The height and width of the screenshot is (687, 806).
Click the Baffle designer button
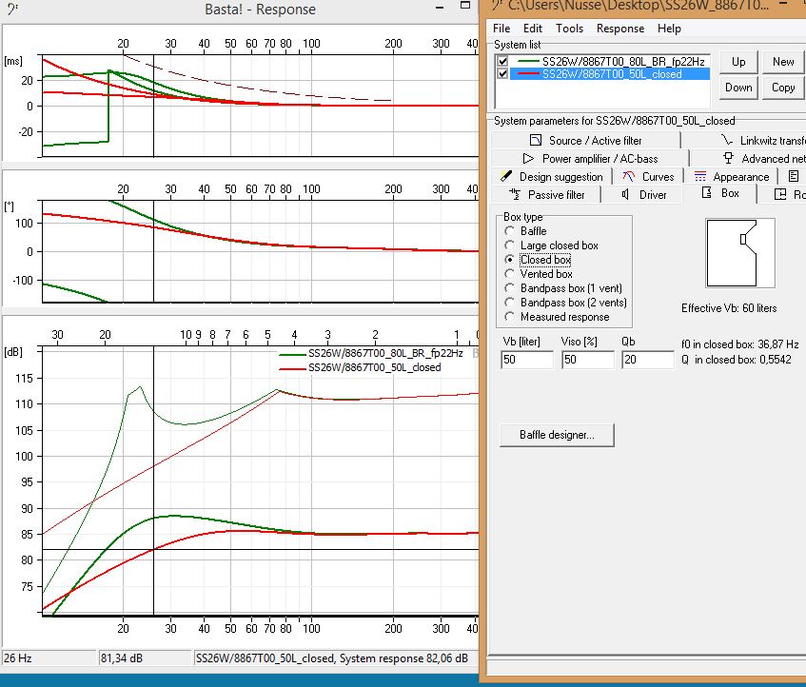point(558,435)
